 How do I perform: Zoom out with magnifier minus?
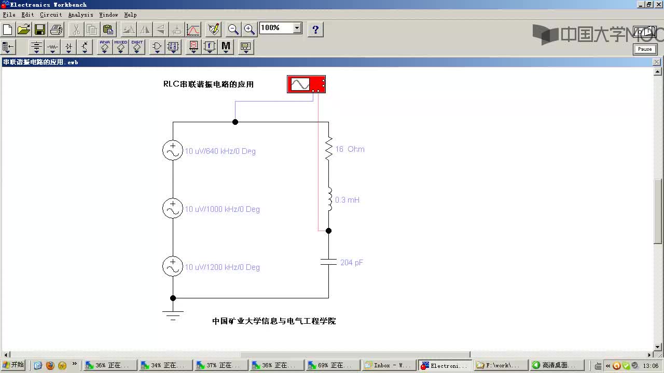coord(233,29)
